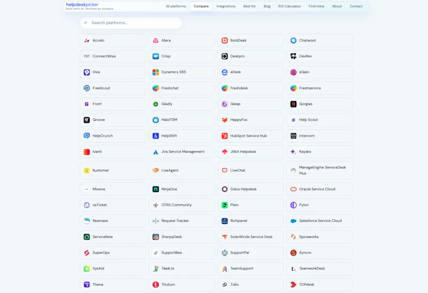Click the eGain logo icon
Image resolution: width=428 pixels, height=293 pixels.
click(293, 72)
